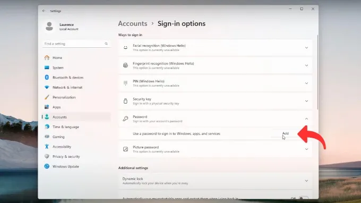
Task: Click the Picture password image icon
Action: click(125, 149)
